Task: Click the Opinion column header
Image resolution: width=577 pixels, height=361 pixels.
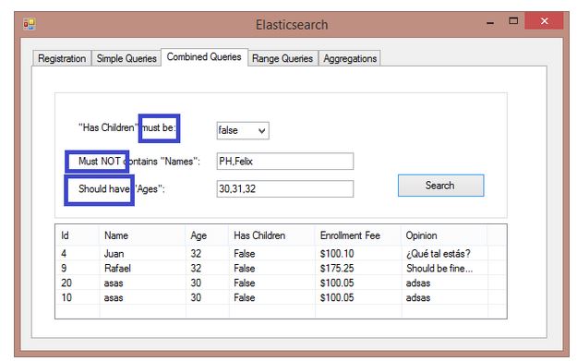Action: tap(444, 235)
